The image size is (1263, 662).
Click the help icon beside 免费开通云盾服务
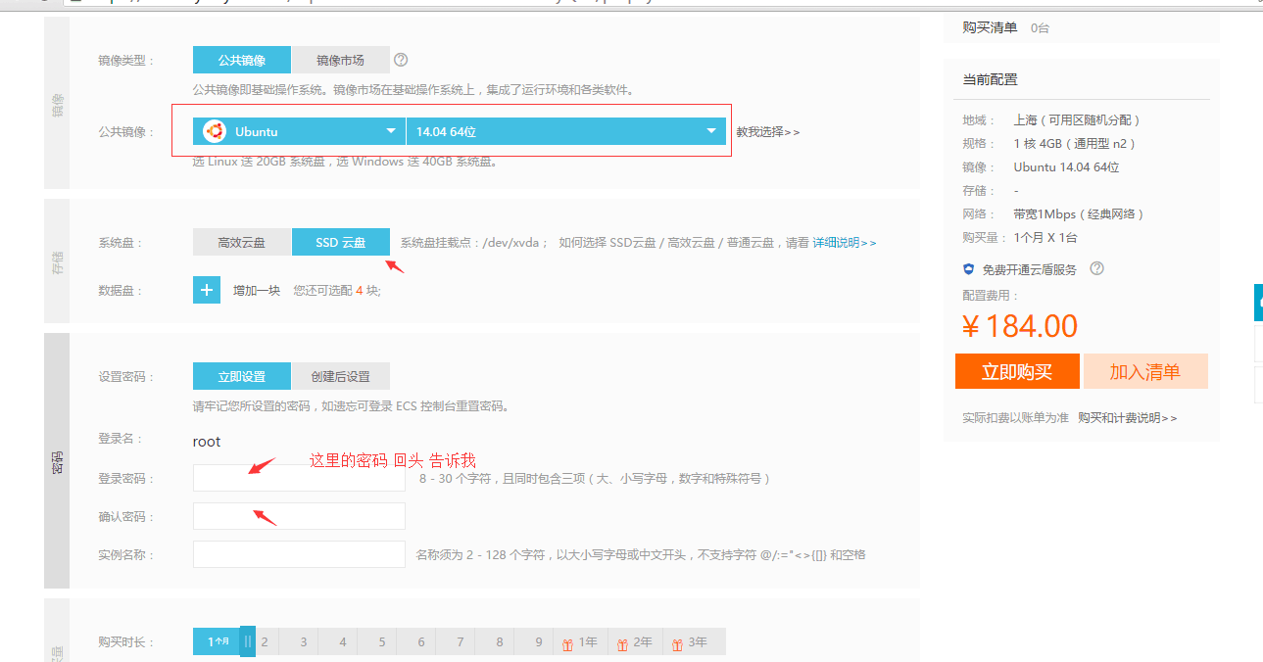(1097, 269)
